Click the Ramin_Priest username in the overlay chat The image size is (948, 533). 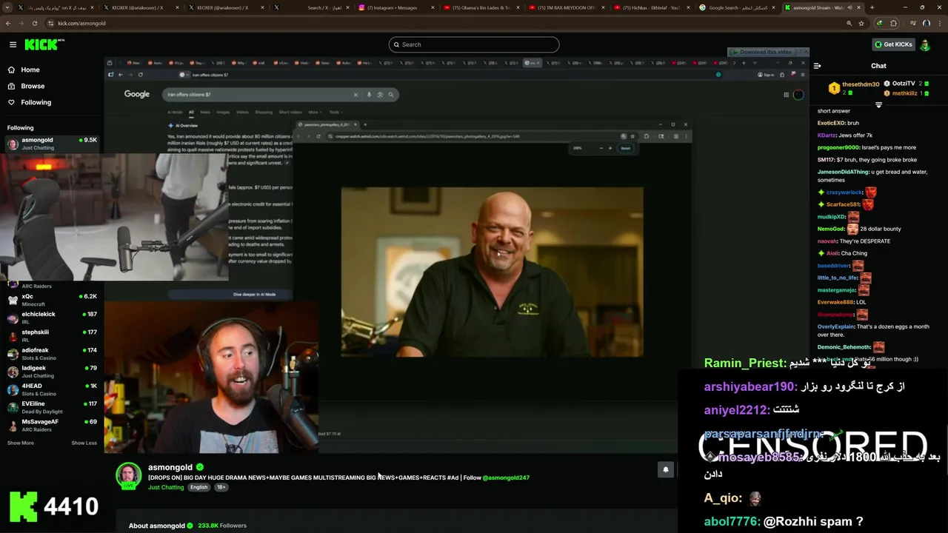(x=745, y=363)
